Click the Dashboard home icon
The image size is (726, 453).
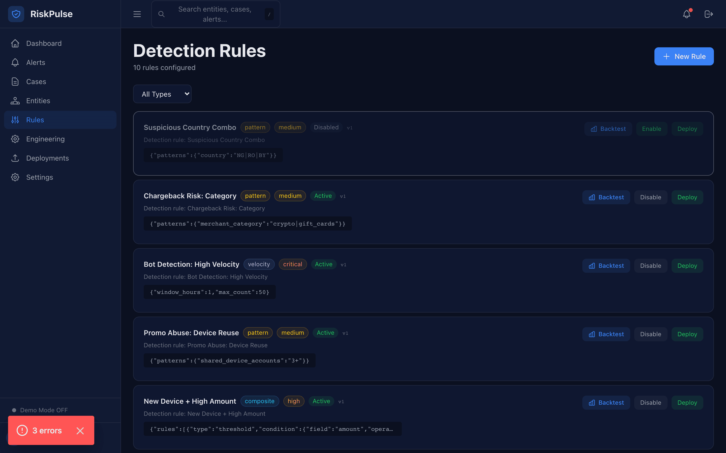click(15, 44)
